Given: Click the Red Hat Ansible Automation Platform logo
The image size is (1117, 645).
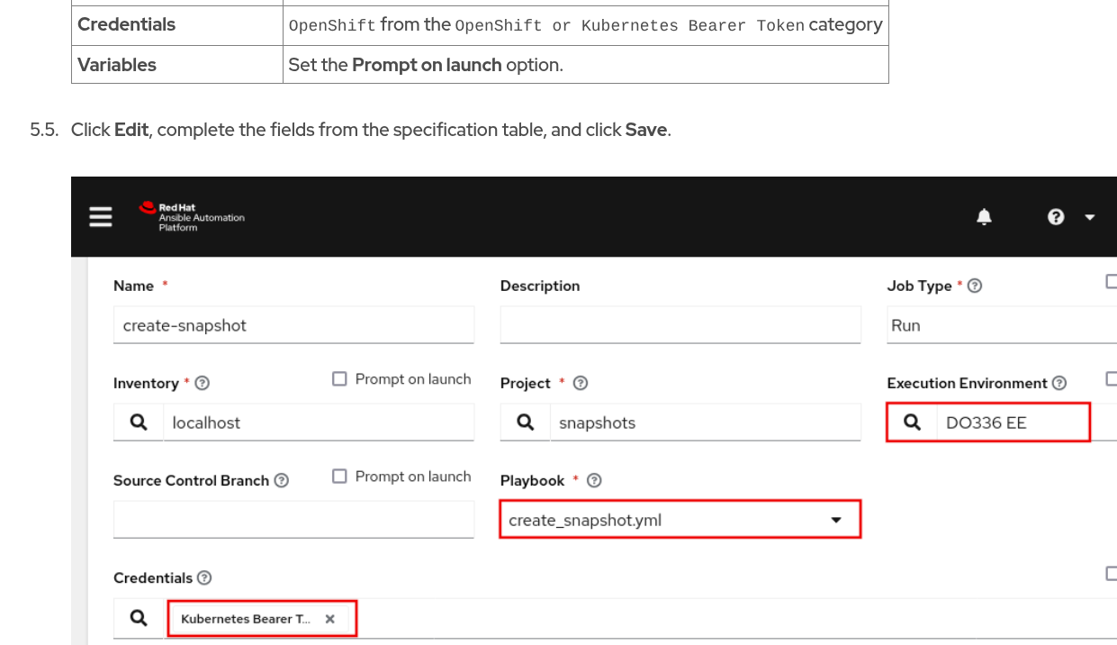Looking at the screenshot, I should [x=192, y=217].
